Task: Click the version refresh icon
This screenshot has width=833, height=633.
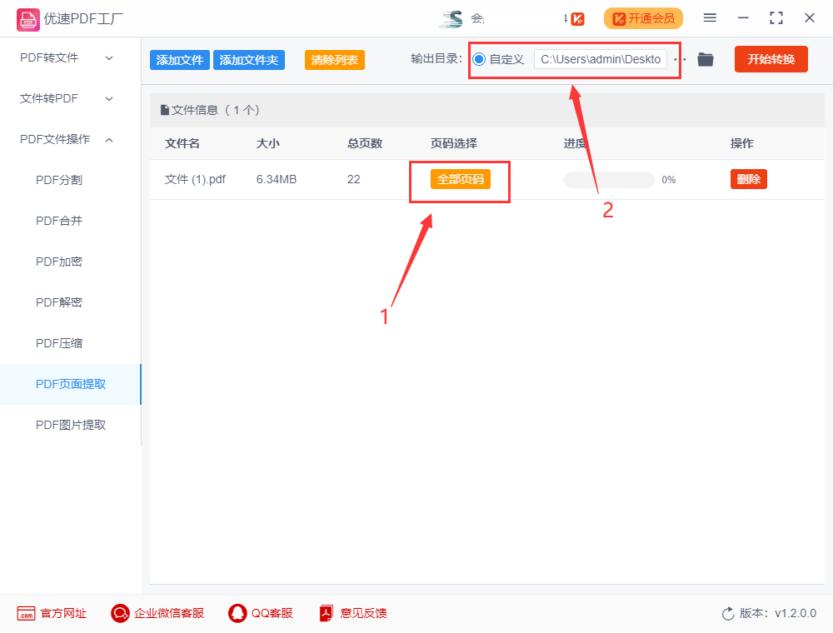Action: coord(728,614)
